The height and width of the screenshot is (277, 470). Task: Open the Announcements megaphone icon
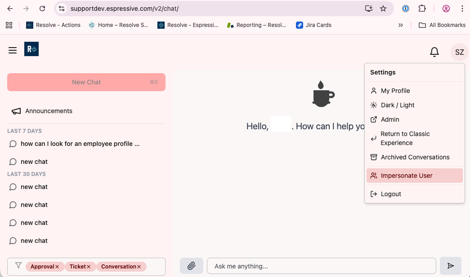point(16,111)
